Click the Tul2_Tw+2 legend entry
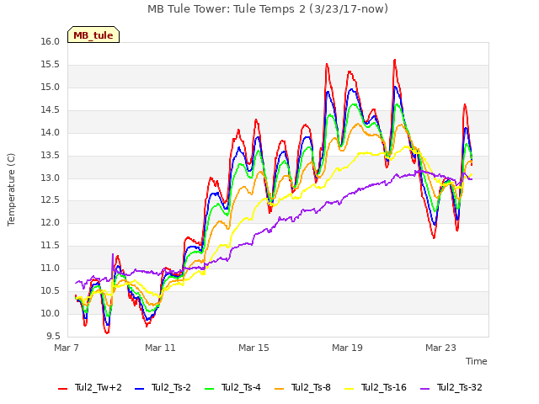Screen dimensions: 539x404 tap(90, 387)
